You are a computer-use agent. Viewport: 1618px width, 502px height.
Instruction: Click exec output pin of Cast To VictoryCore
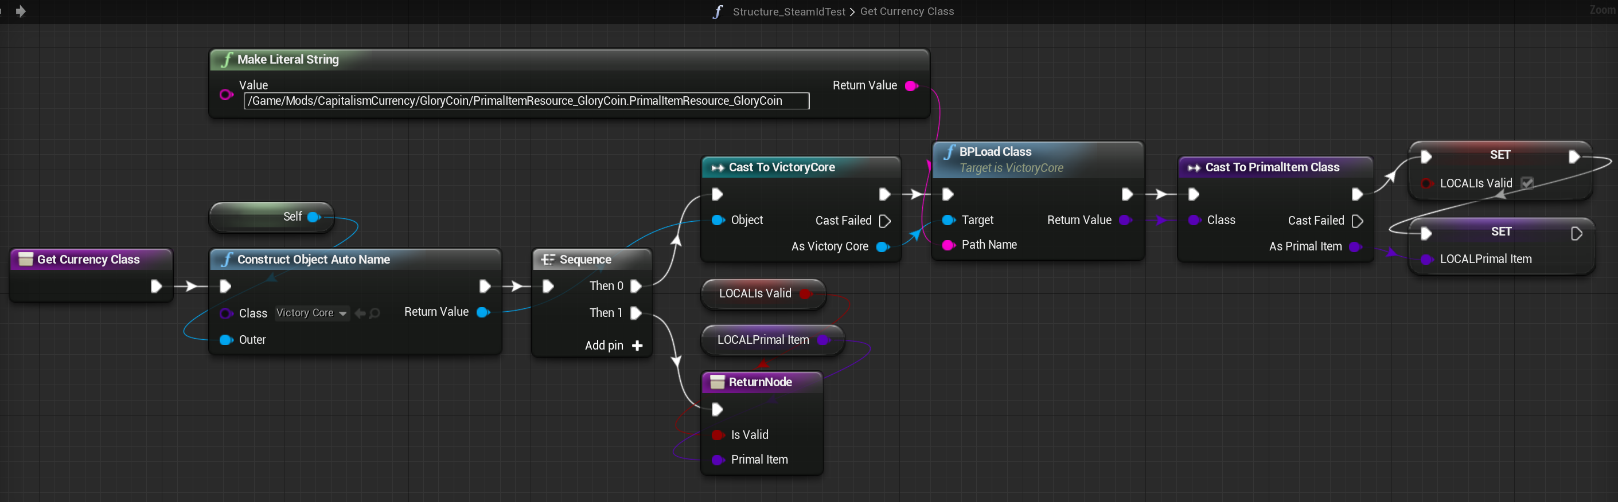tap(884, 194)
